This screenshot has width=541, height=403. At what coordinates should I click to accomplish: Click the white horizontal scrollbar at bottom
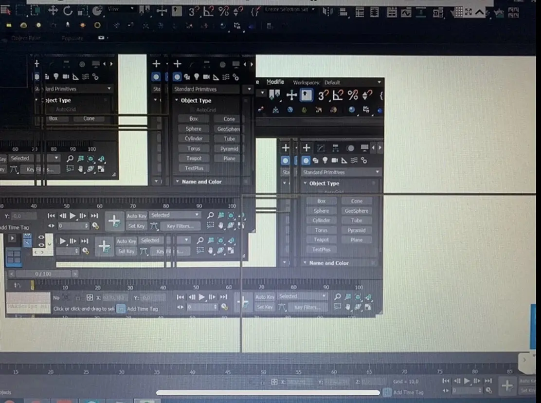click(x=268, y=393)
